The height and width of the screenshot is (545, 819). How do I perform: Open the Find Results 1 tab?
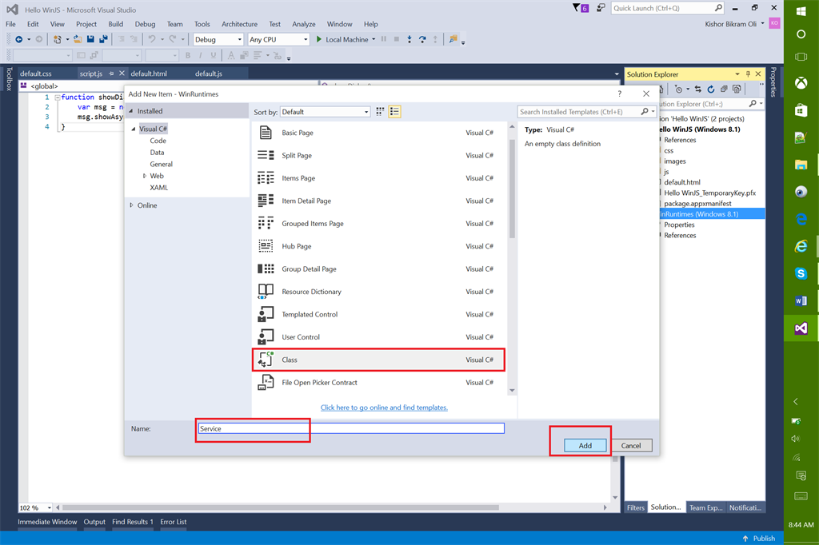click(133, 522)
